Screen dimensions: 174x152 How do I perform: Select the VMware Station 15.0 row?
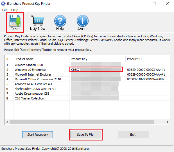[87, 65]
